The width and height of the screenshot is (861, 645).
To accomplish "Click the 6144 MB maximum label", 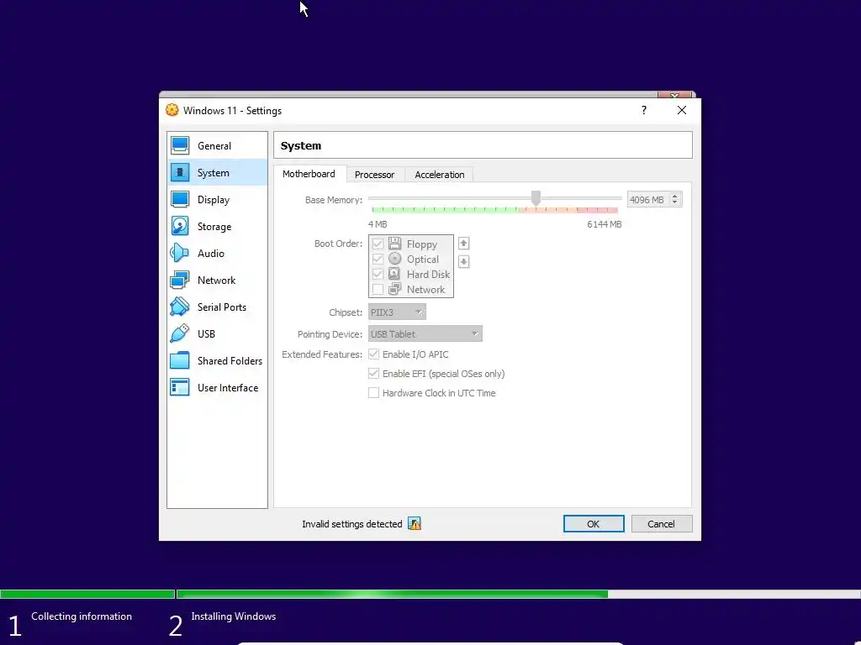I will (604, 223).
